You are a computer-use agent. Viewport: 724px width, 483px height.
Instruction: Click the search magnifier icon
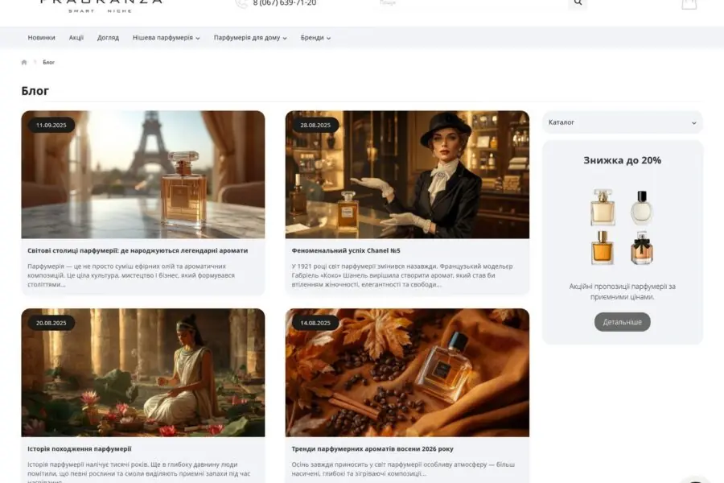577,3
